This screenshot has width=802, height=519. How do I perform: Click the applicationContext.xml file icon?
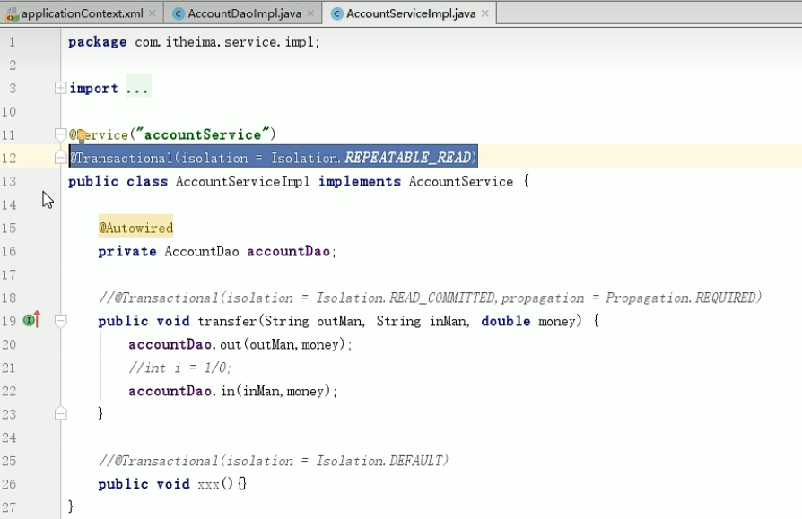click(x=12, y=13)
